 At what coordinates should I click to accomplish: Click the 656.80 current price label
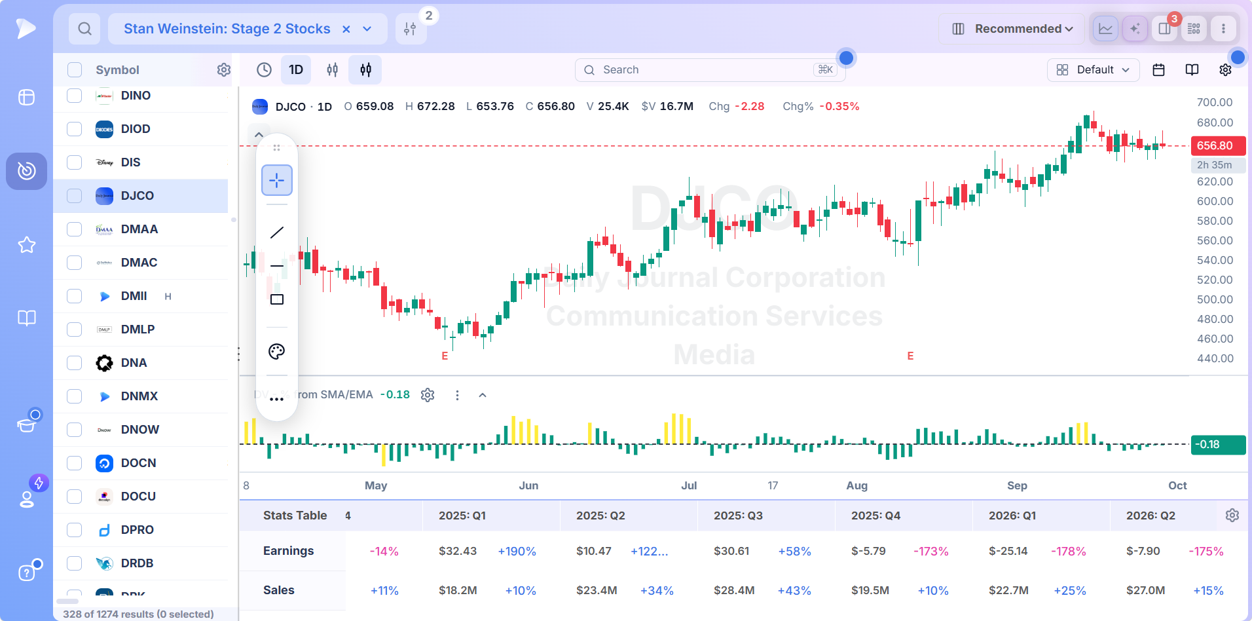tap(1218, 145)
